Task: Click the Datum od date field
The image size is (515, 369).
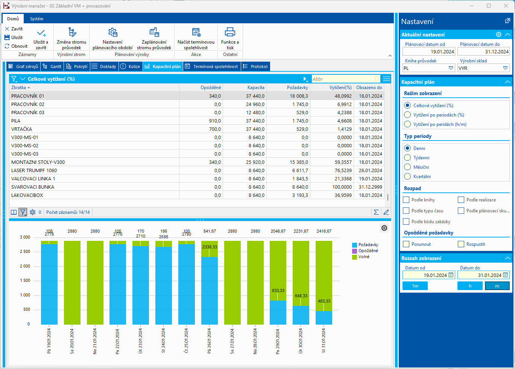Action: coord(425,275)
